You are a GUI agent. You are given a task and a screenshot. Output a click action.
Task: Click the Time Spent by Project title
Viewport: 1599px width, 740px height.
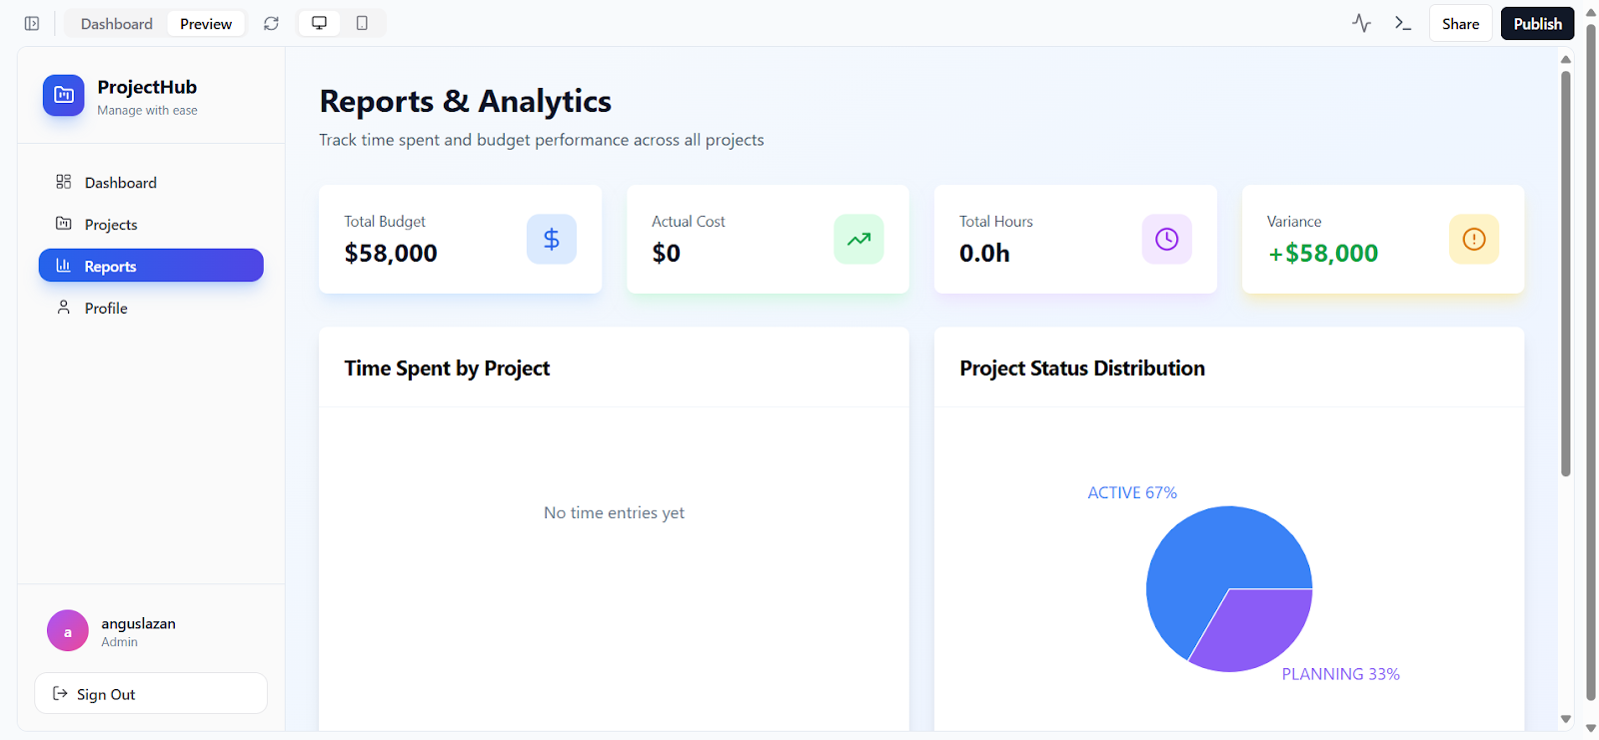(x=447, y=369)
